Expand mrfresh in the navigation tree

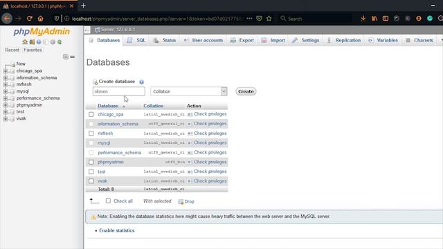click(x=6, y=84)
